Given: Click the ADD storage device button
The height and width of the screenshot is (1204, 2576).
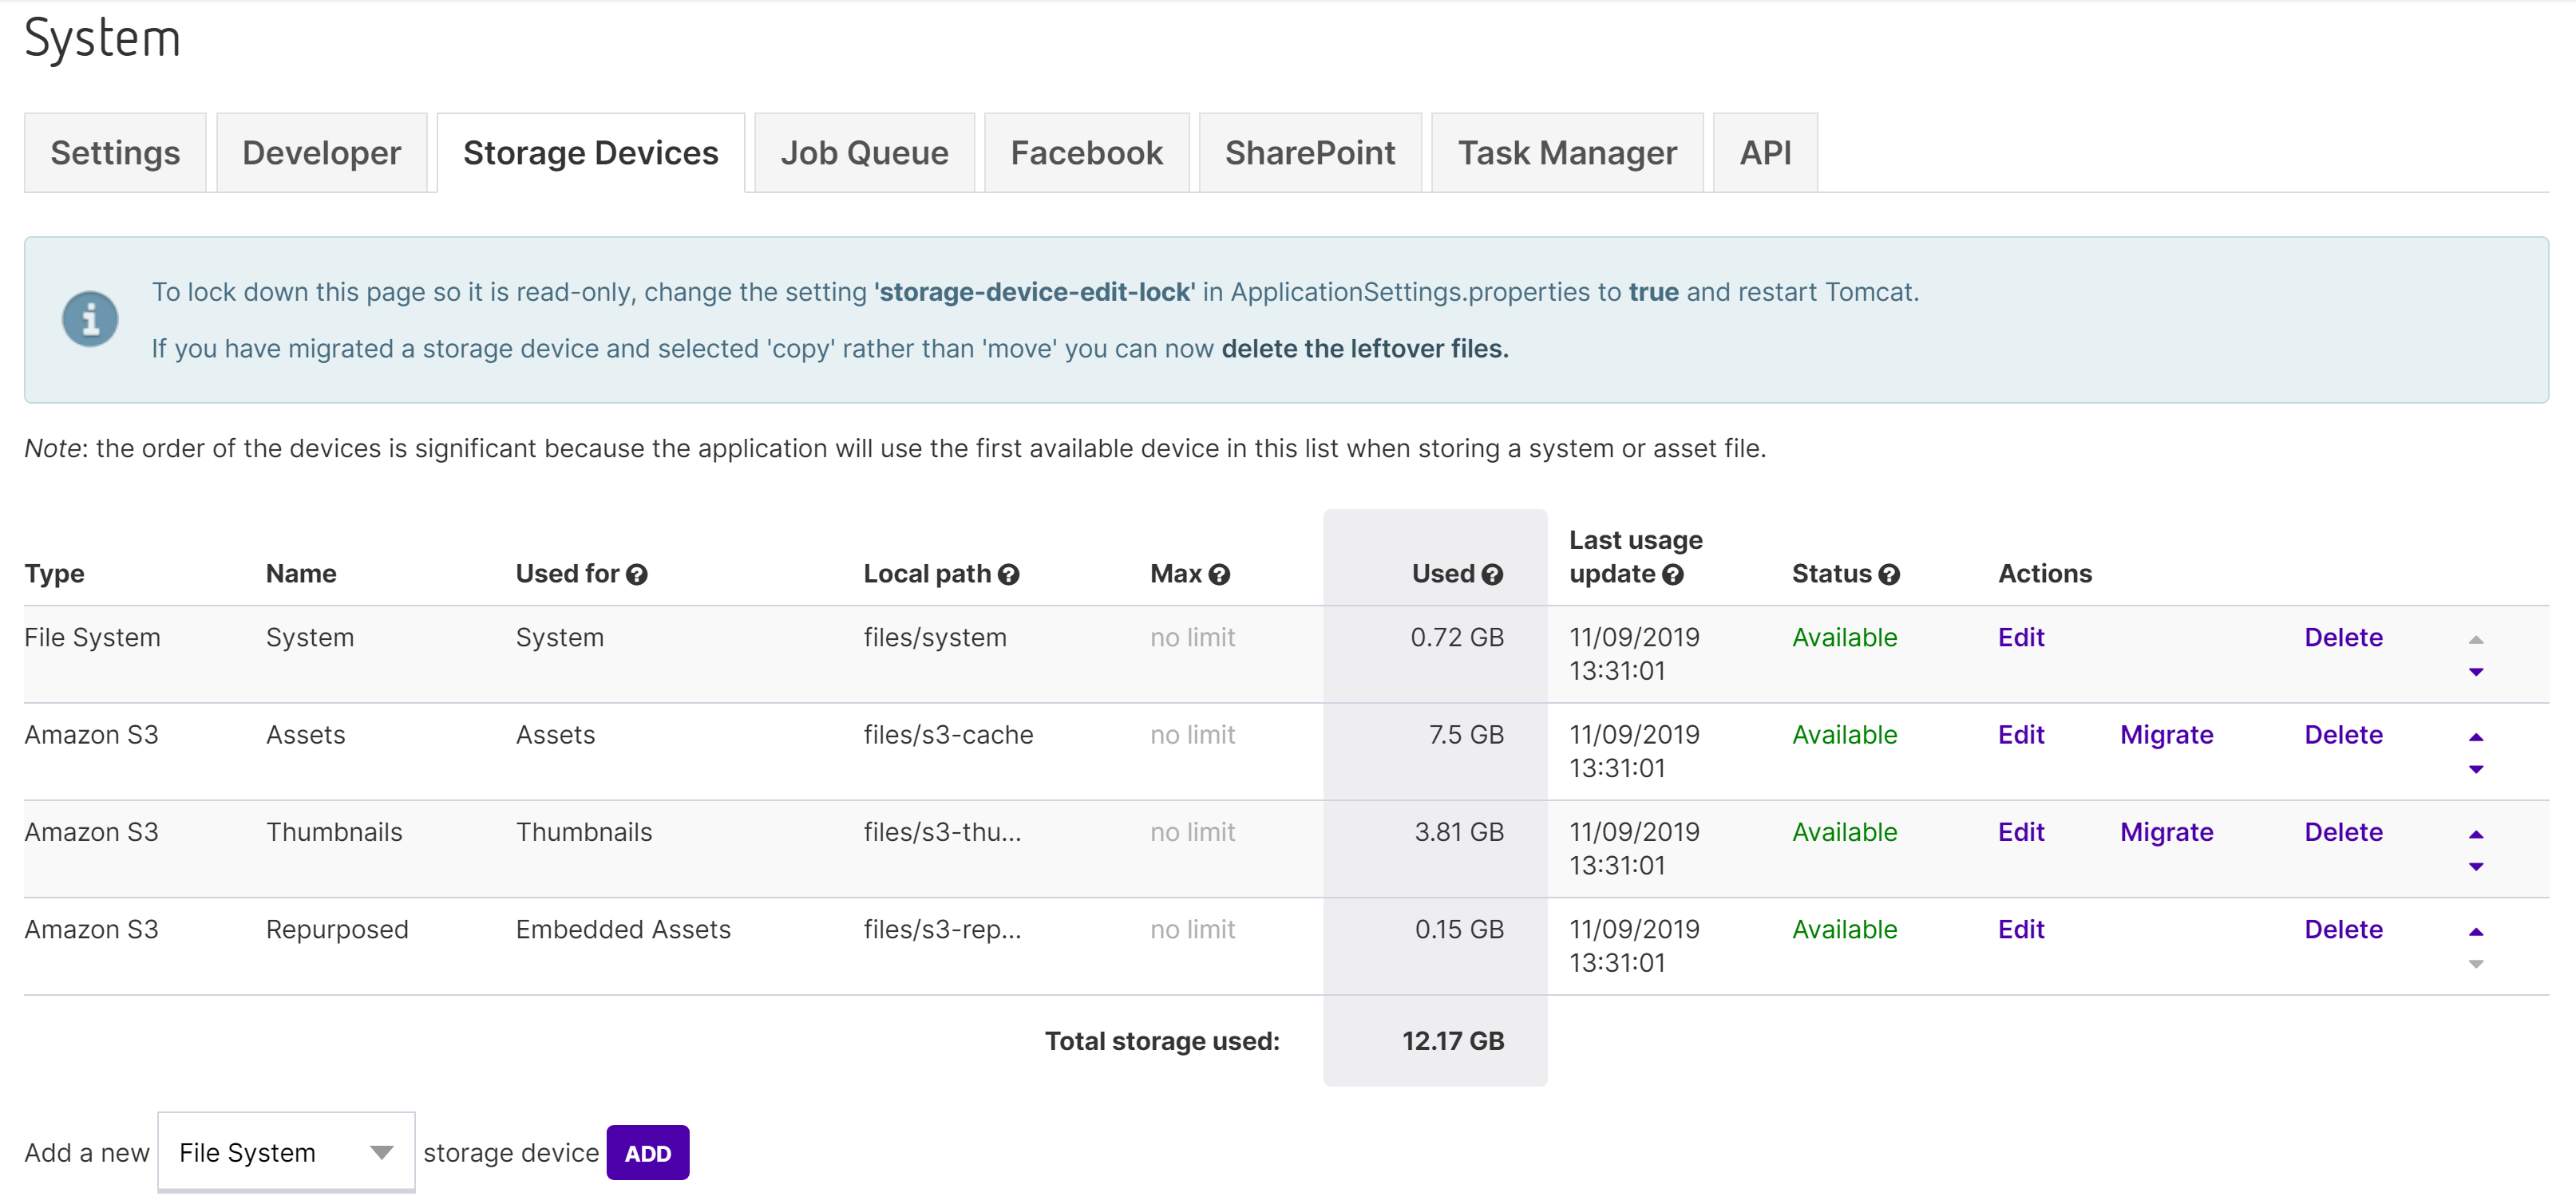Looking at the screenshot, I should pyautogui.click(x=648, y=1153).
